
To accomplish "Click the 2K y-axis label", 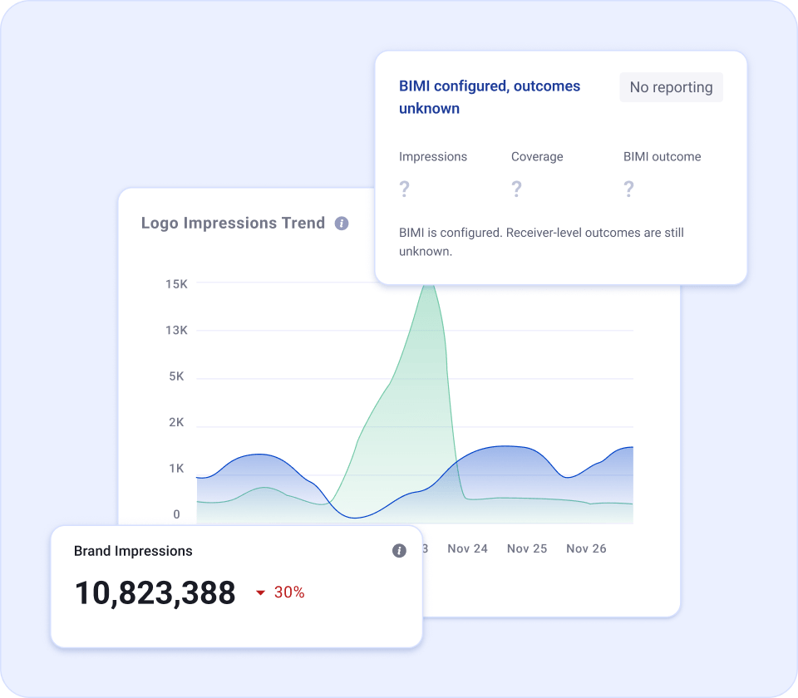I will coord(176,422).
